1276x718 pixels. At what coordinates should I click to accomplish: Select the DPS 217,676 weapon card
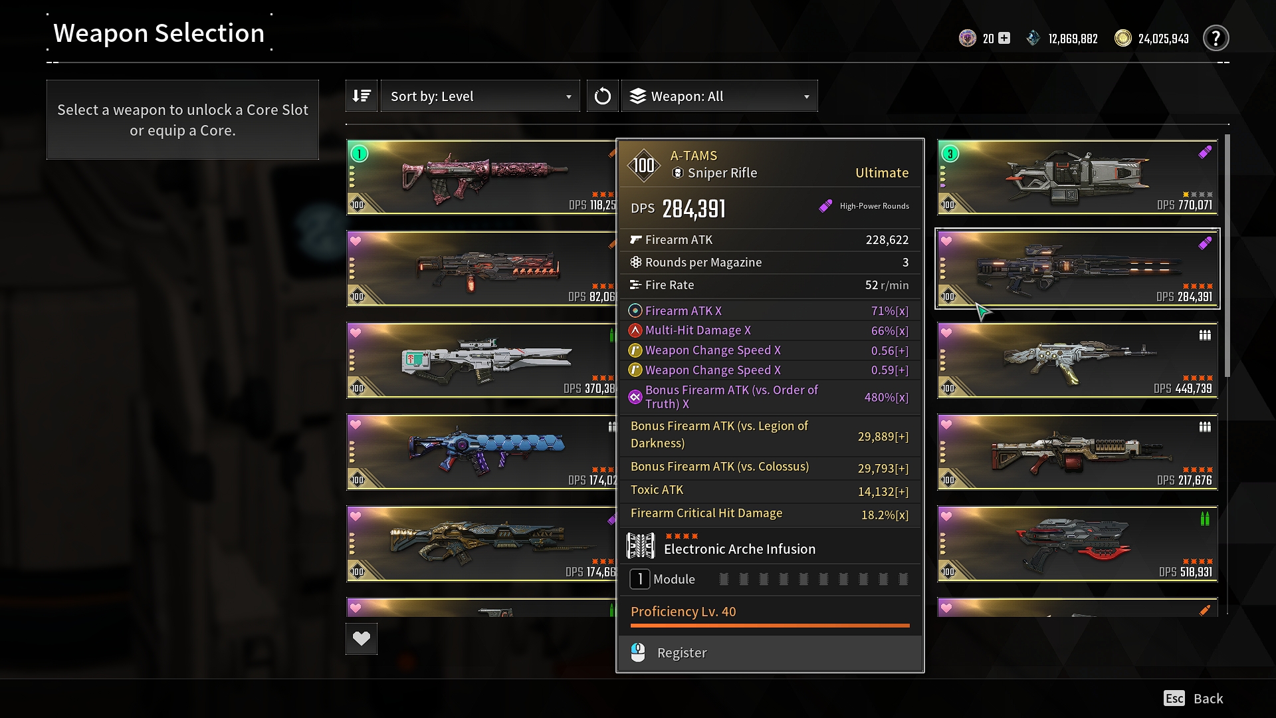[1077, 452]
